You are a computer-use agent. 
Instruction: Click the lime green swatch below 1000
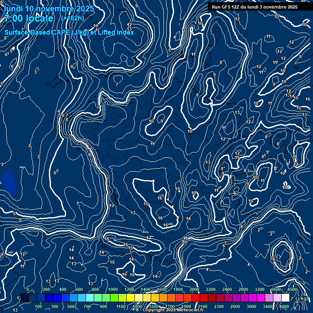(115, 298)
